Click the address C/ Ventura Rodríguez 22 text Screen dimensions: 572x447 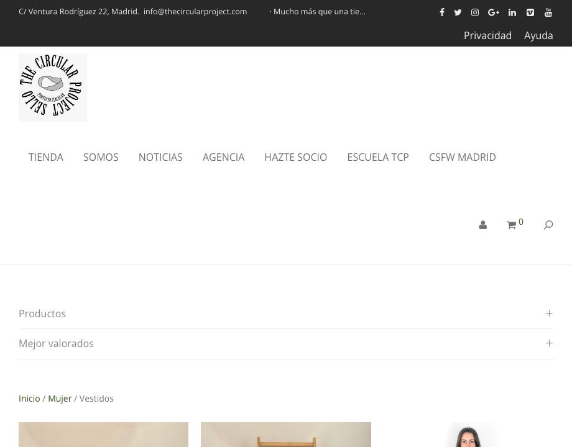click(x=79, y=12)
